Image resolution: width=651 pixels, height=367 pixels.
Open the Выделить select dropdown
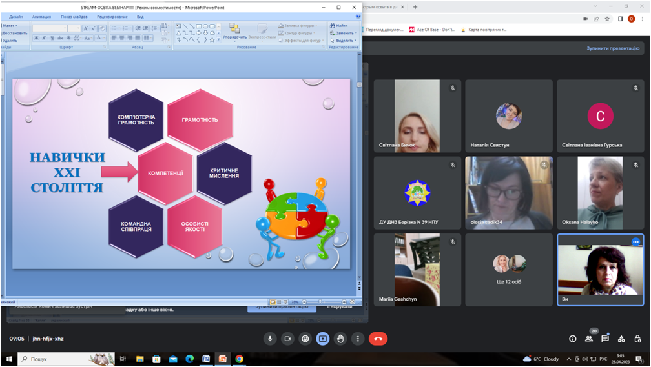click(343, 40)
